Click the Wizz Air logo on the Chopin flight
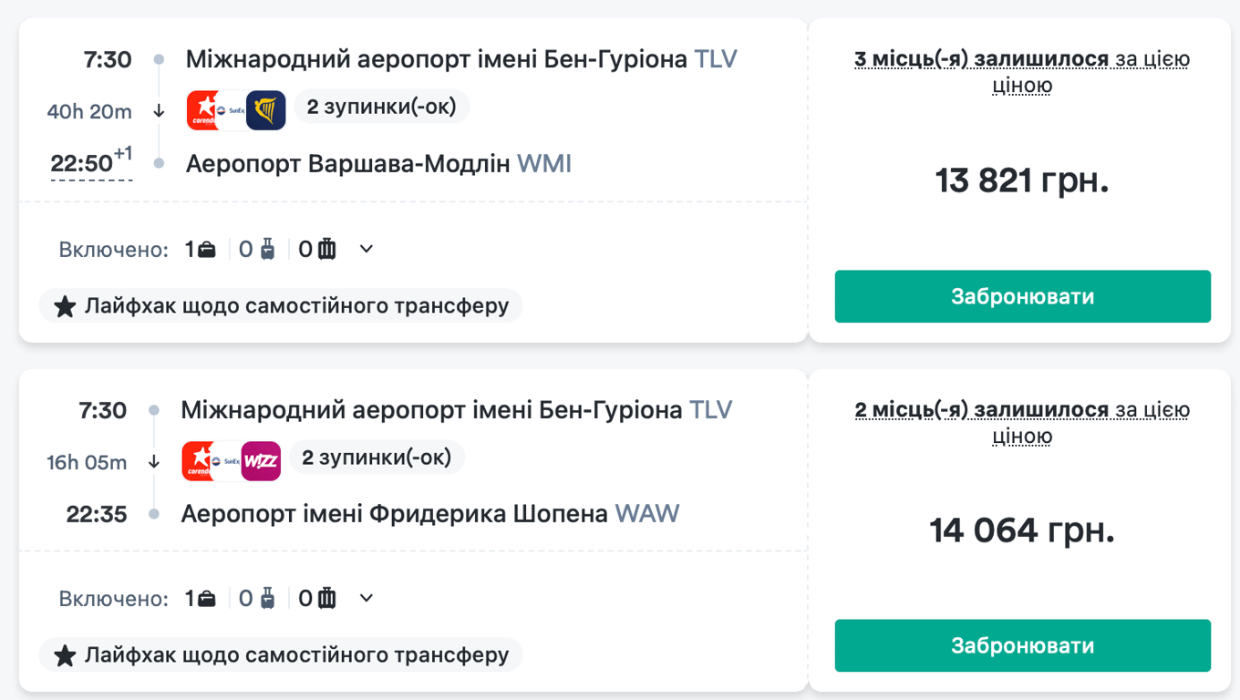Screen dimensions: 1240x700 (261, 460)
